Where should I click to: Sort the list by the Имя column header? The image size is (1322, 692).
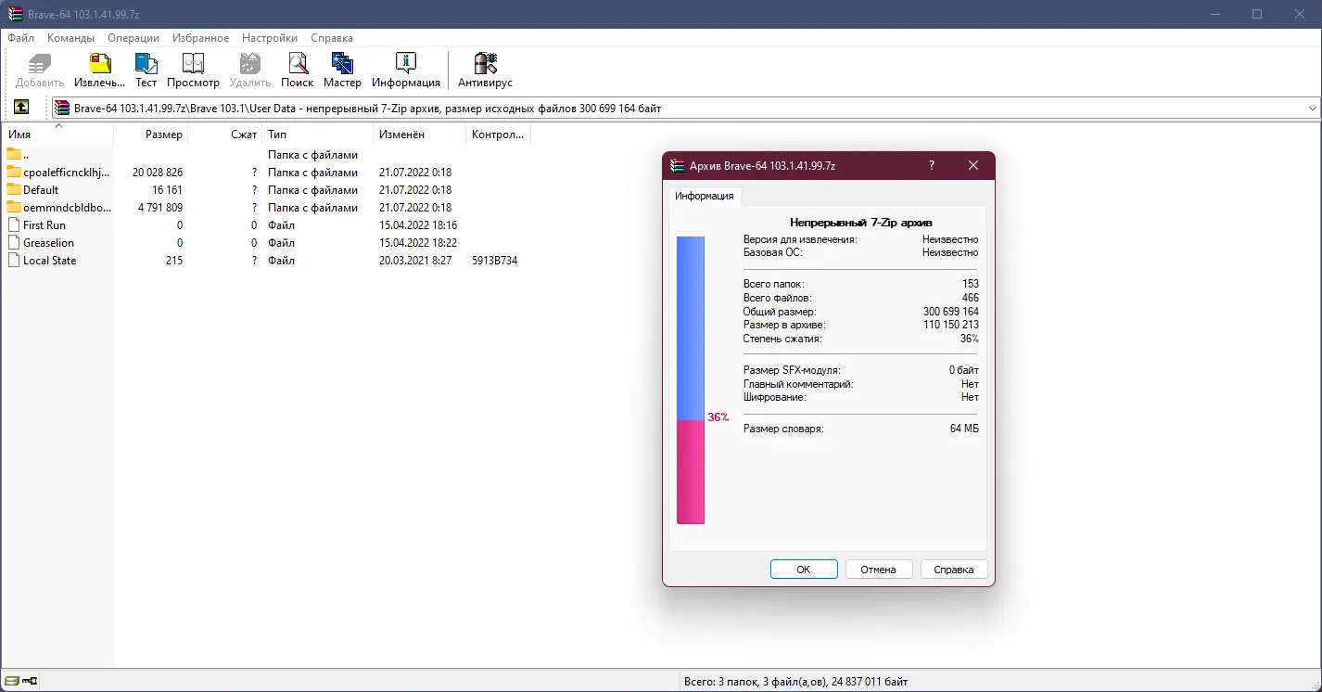click(57, 135)
